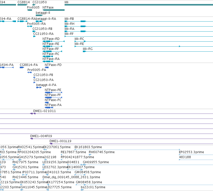This screenshot has height=191, width=213.
Task: Click the lilli-RB transcript label
Action: coord(69,19)
